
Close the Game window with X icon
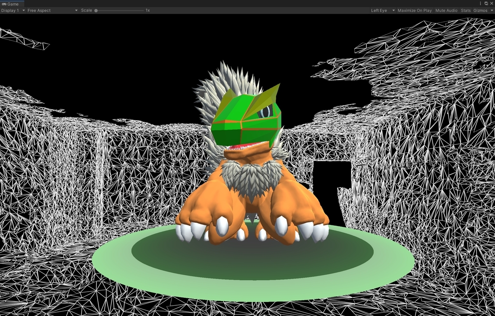(x=491, y=3)
